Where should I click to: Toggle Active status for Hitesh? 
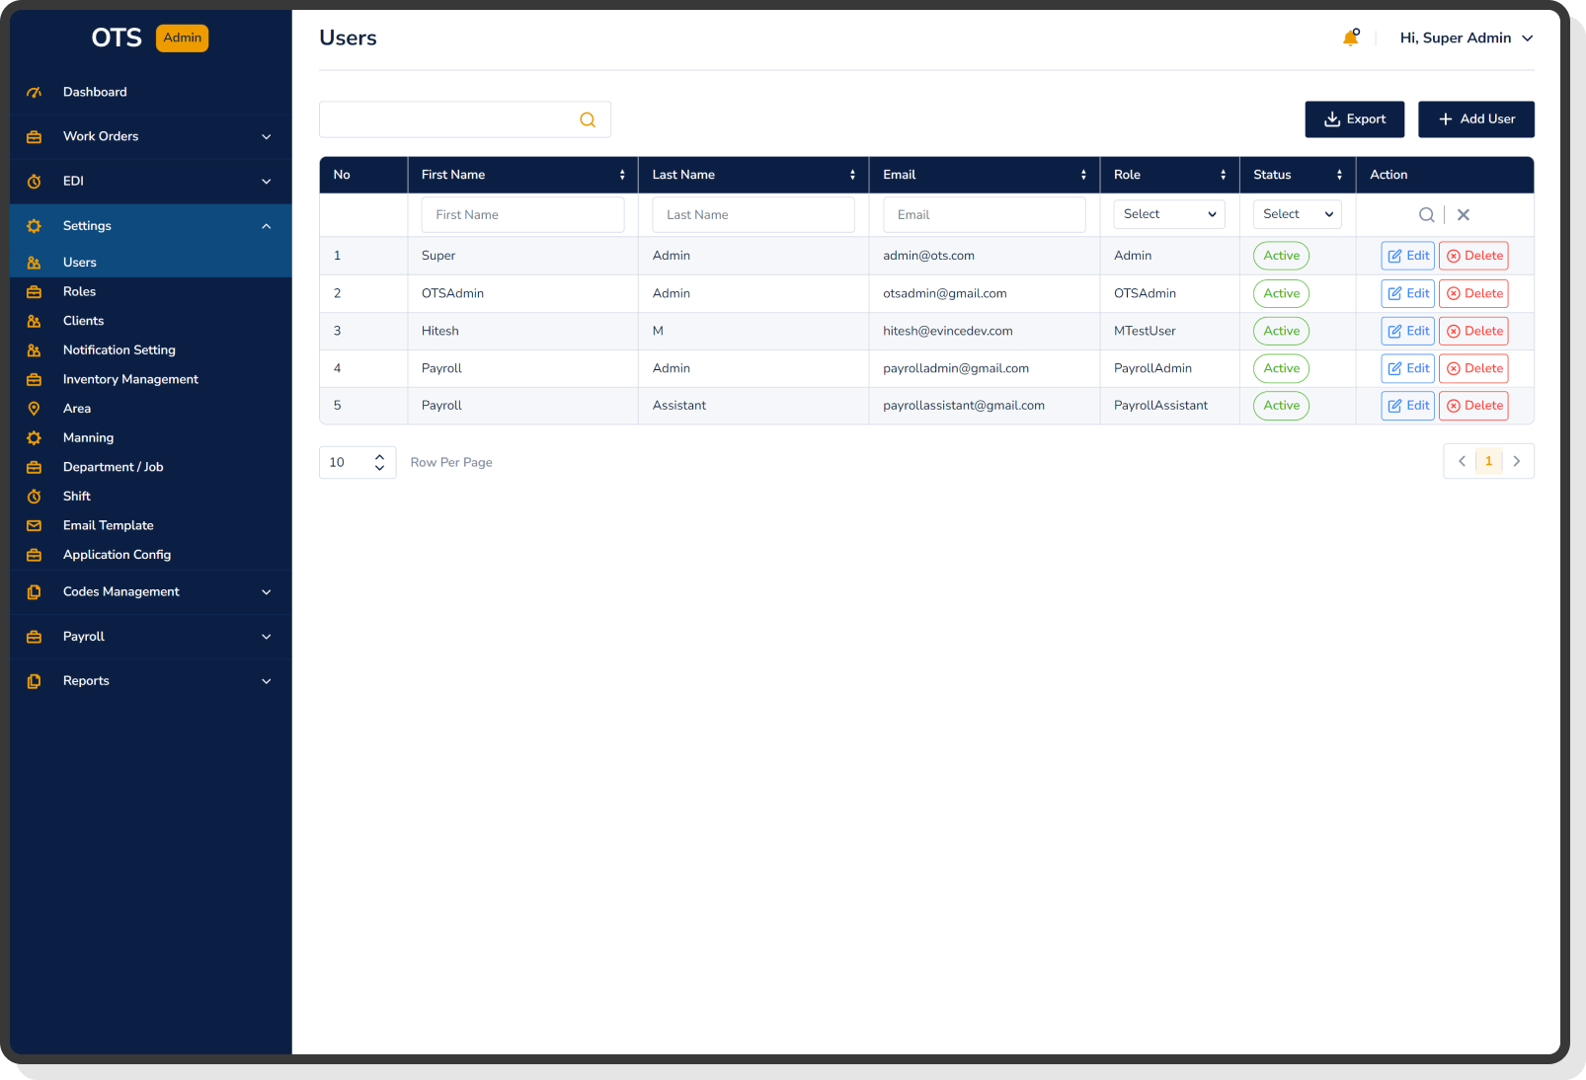(1280, 331)
